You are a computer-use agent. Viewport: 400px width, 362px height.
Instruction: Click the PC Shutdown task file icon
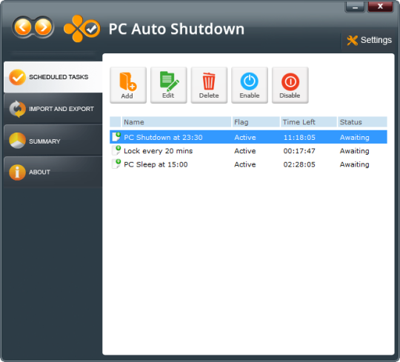[116, 137]
